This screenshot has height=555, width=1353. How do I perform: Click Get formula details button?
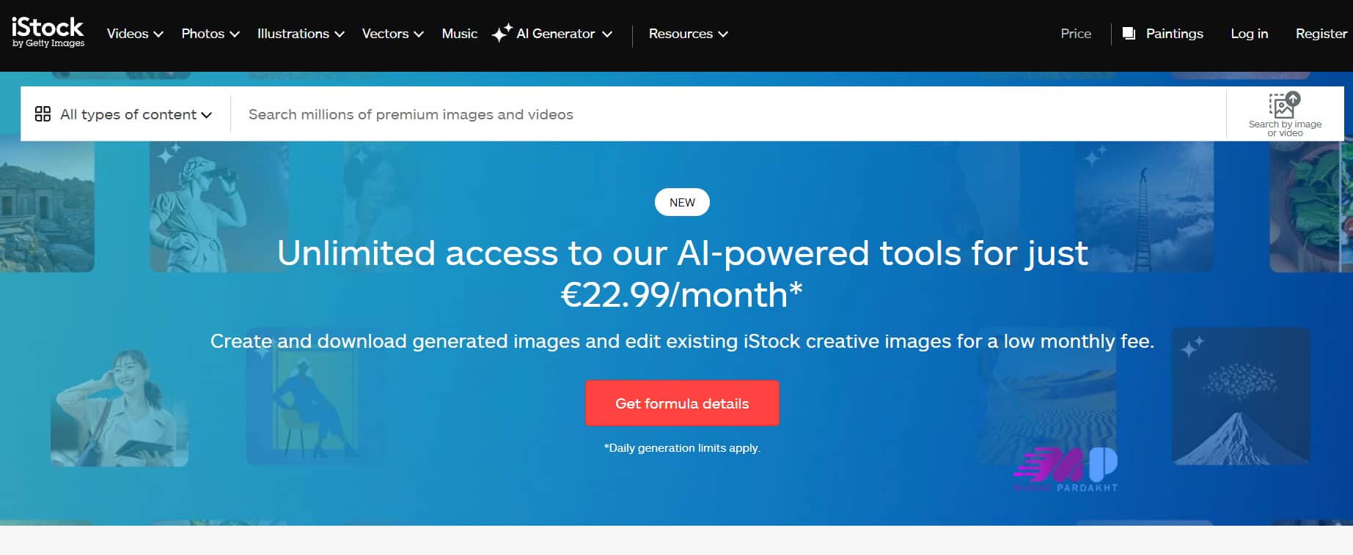(682, 403)
